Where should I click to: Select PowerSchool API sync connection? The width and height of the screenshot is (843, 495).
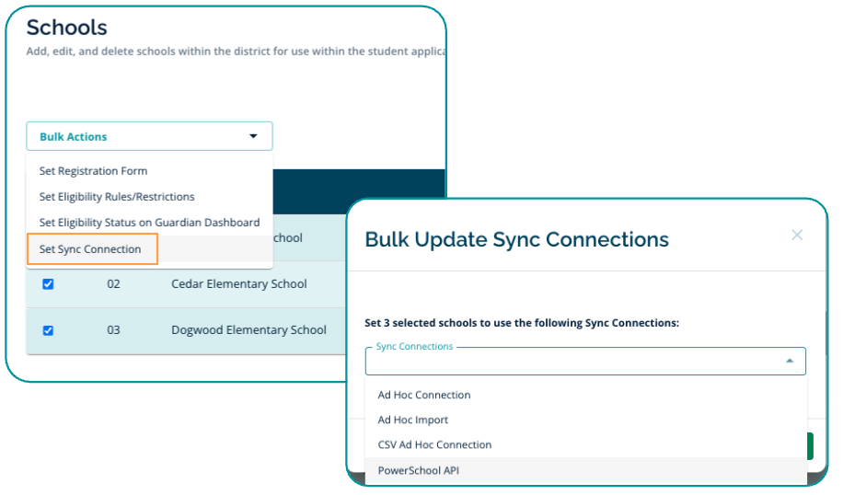(x=419, y=470)
